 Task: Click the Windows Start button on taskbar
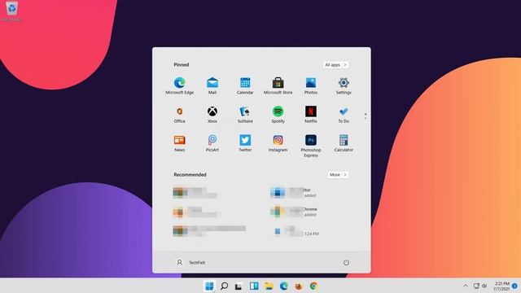tap(209, 286)
